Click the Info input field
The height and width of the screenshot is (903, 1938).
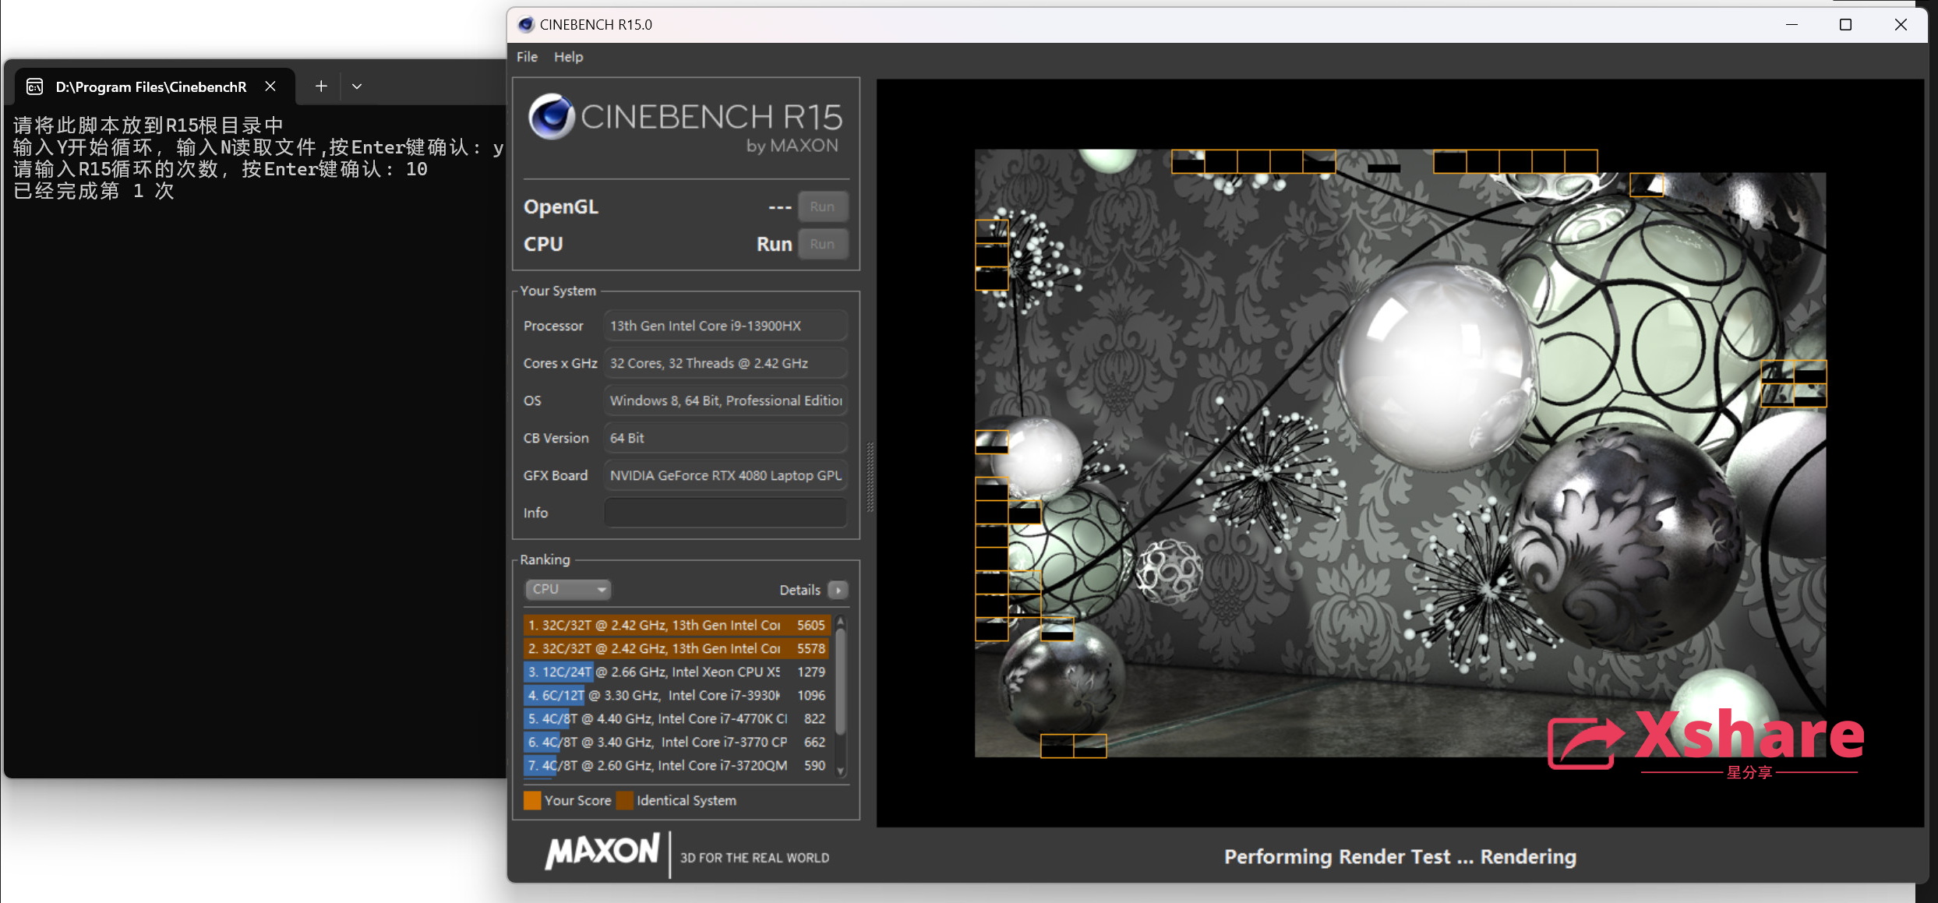725,513
